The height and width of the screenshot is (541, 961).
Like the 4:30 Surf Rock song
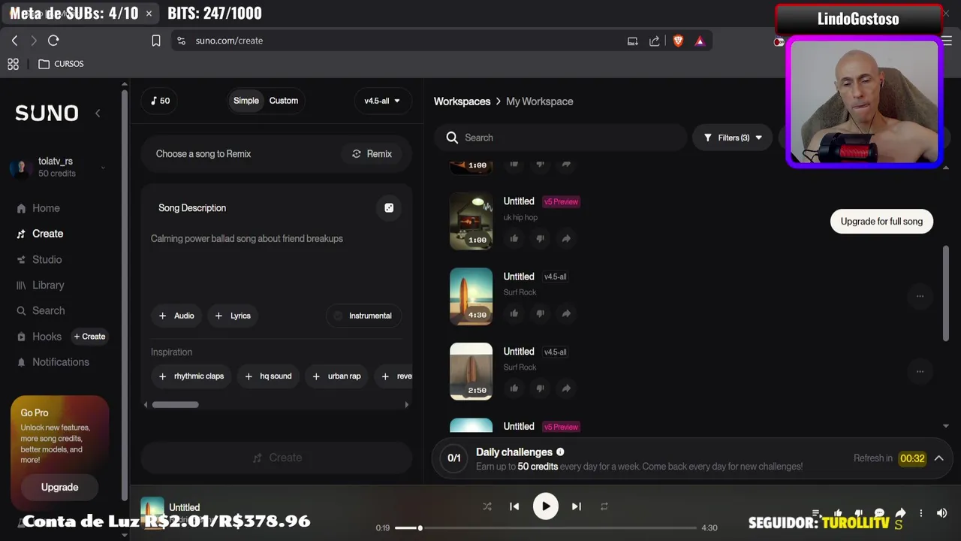[x=514, y=313]
